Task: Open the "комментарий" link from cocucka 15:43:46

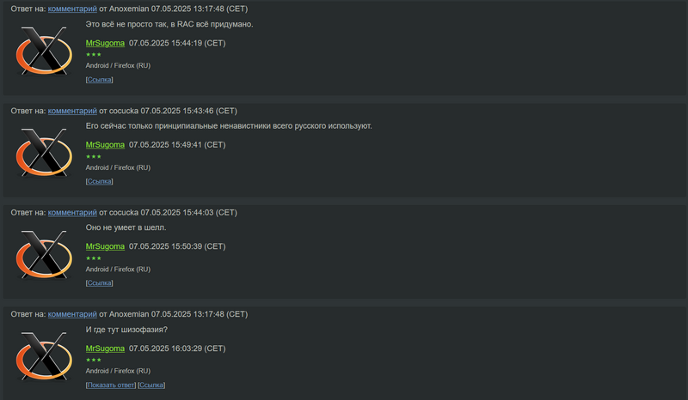Action: tap(71, 111)
